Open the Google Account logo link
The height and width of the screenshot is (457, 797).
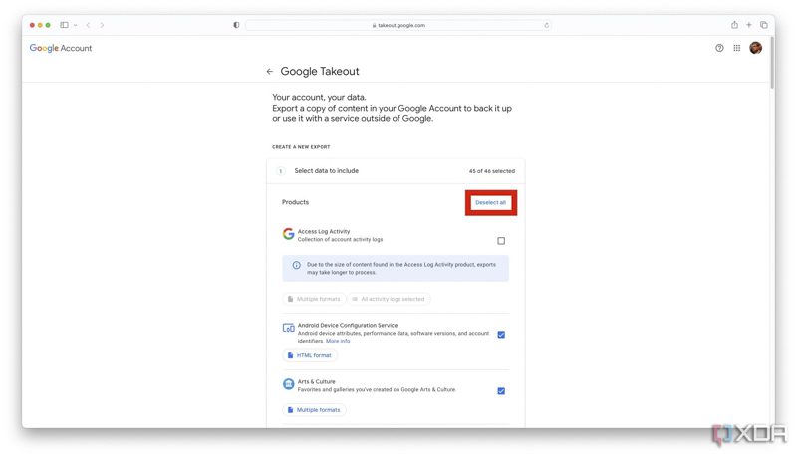(61, 48)
